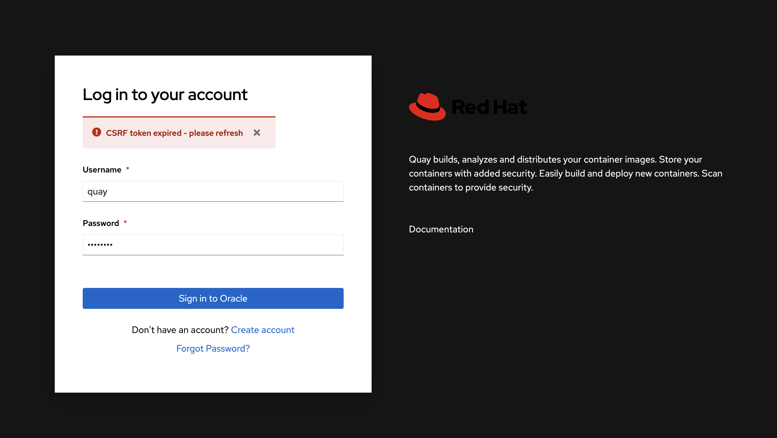The width and height of the screenshot is (777, 438).
Task: Click the Password field label
Action: 101,223
